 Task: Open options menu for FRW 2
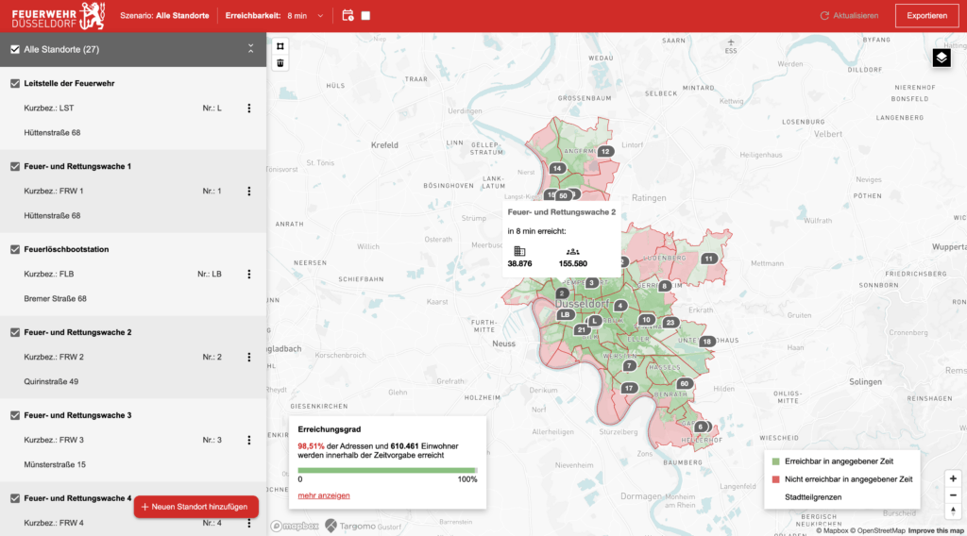click(x=249, y=358)
